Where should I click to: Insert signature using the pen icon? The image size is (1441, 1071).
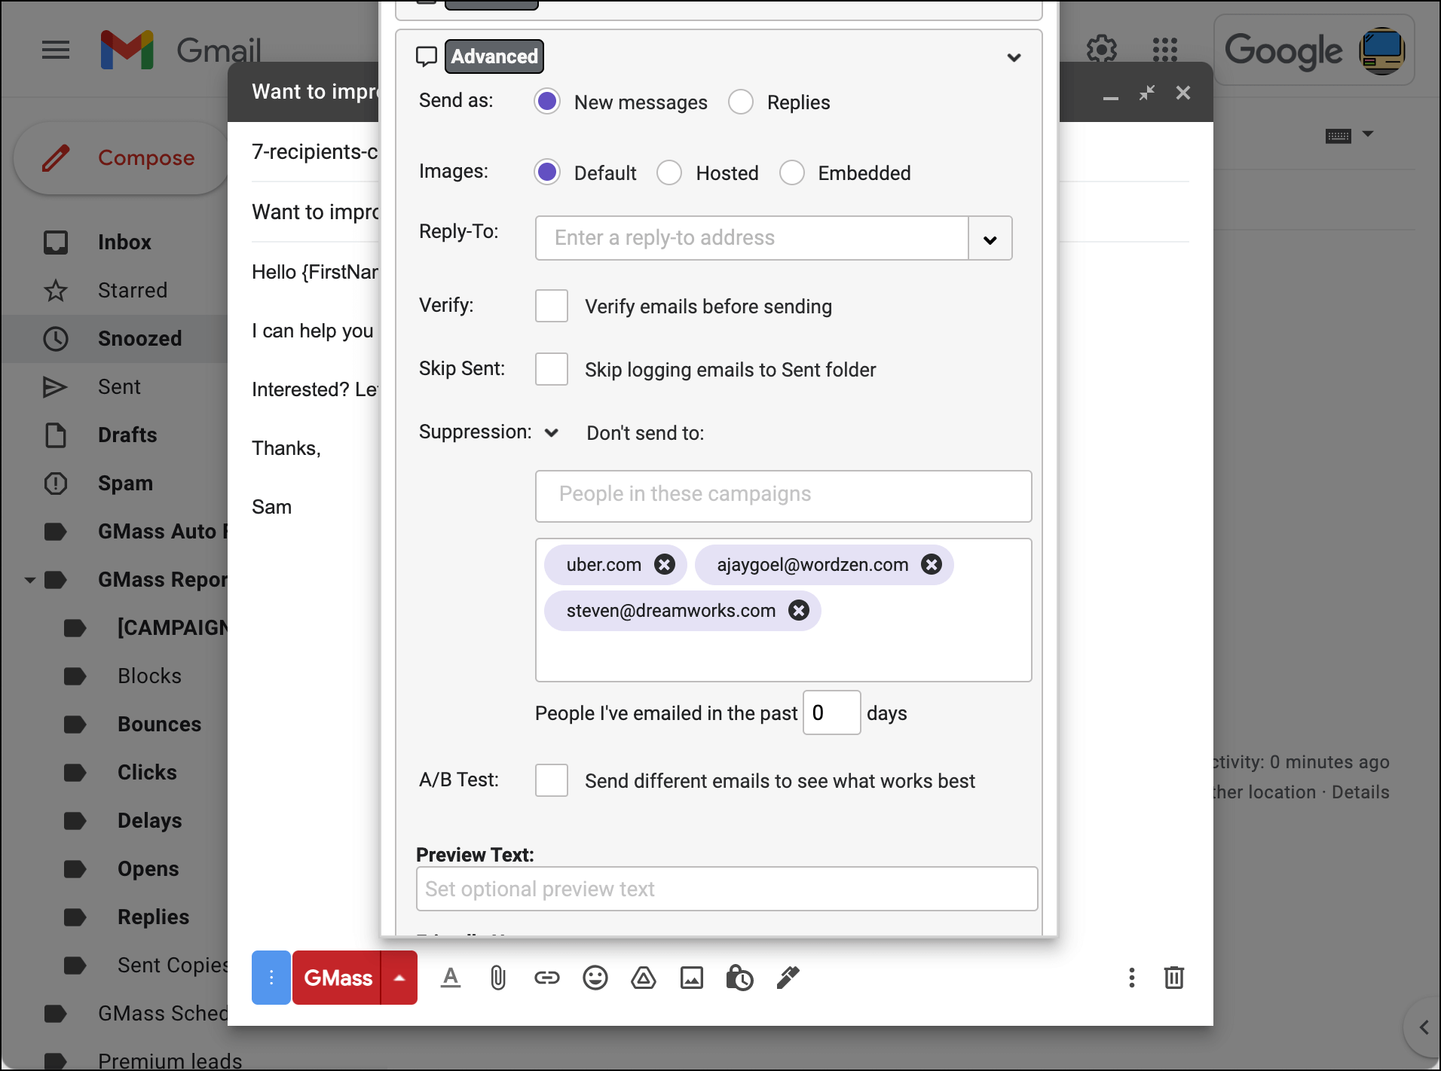(788, 978)
